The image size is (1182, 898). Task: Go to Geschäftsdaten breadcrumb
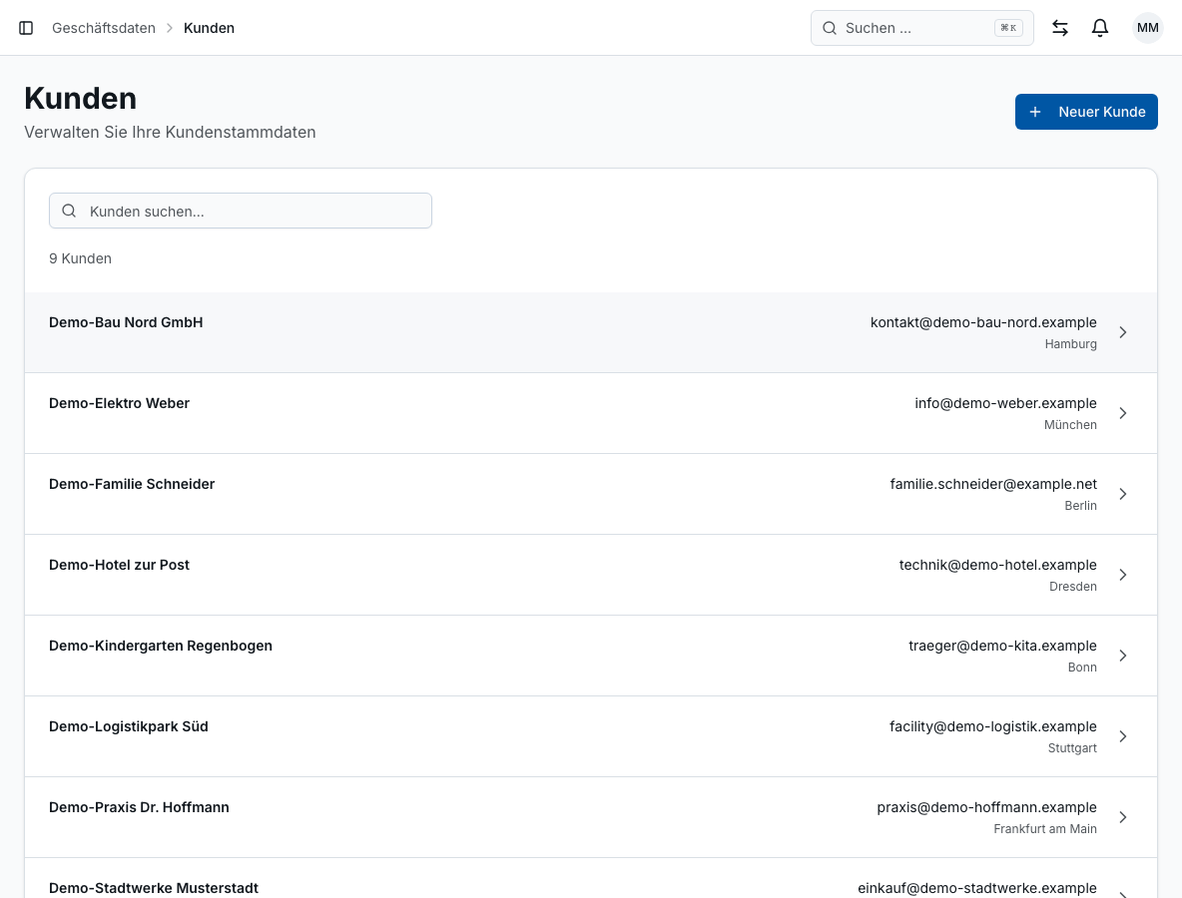[x=103, y=28]
